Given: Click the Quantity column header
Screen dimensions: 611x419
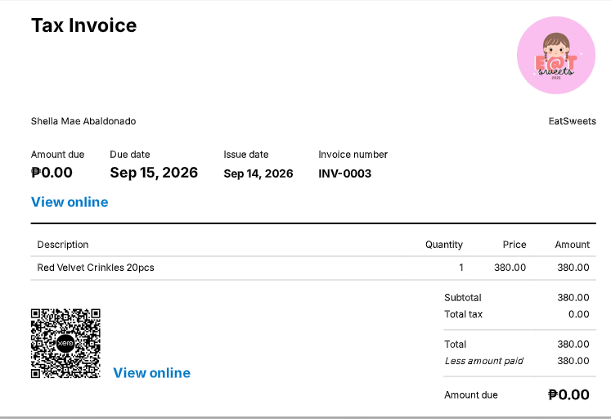Looking at the screenshot, I should pyautogui.click(x=444, y=245).
